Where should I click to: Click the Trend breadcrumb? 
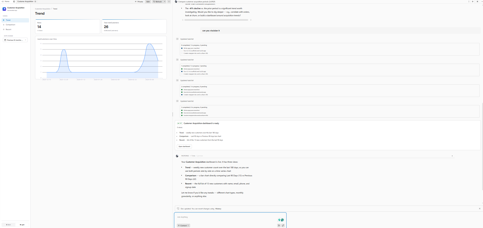point(55,9)
